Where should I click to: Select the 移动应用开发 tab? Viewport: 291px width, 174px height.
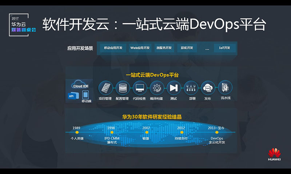pos(113,48)
